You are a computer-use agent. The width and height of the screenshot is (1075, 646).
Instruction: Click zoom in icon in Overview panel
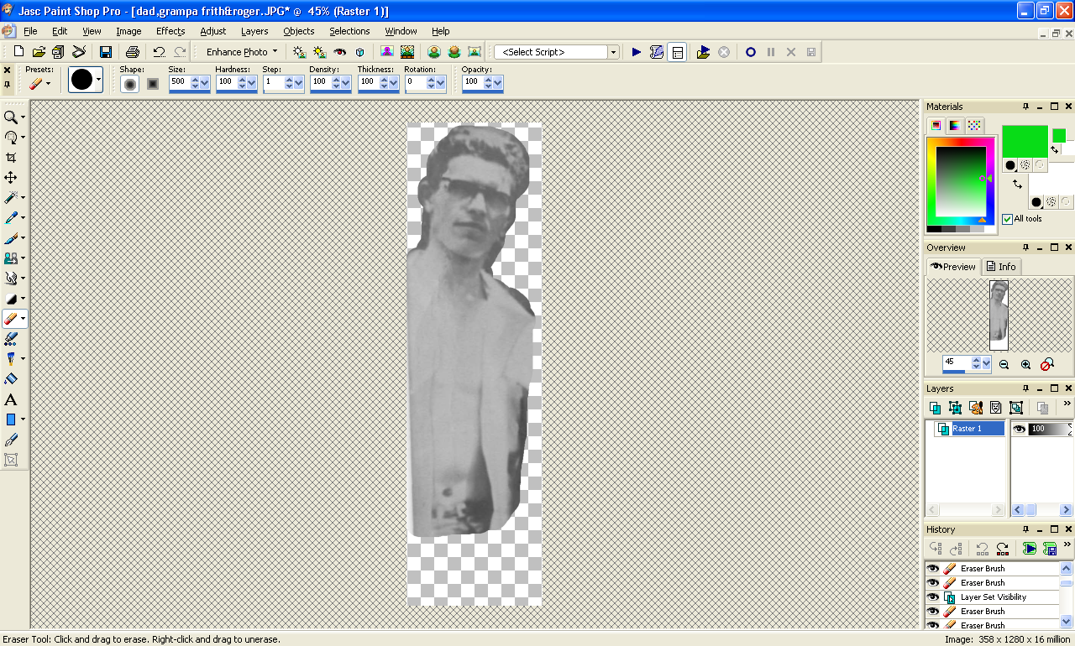point(1025,364)
